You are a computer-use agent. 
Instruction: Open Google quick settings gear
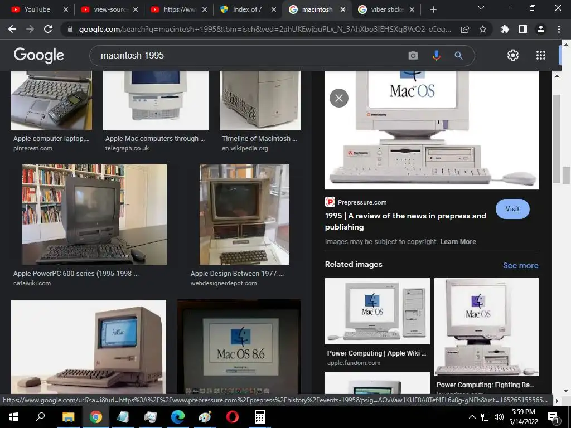coord(513,55)
